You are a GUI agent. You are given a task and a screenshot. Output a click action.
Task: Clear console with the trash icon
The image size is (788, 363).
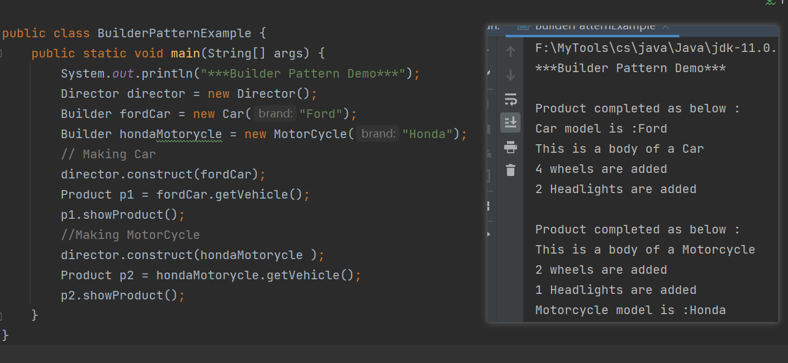tap(511, 170)
